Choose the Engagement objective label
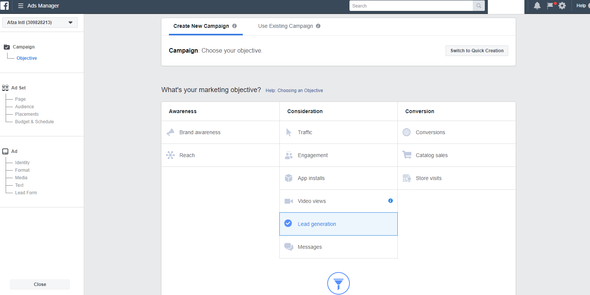Image resolution: width=590 pixels, height=295 pixels. tap(313, 155)
